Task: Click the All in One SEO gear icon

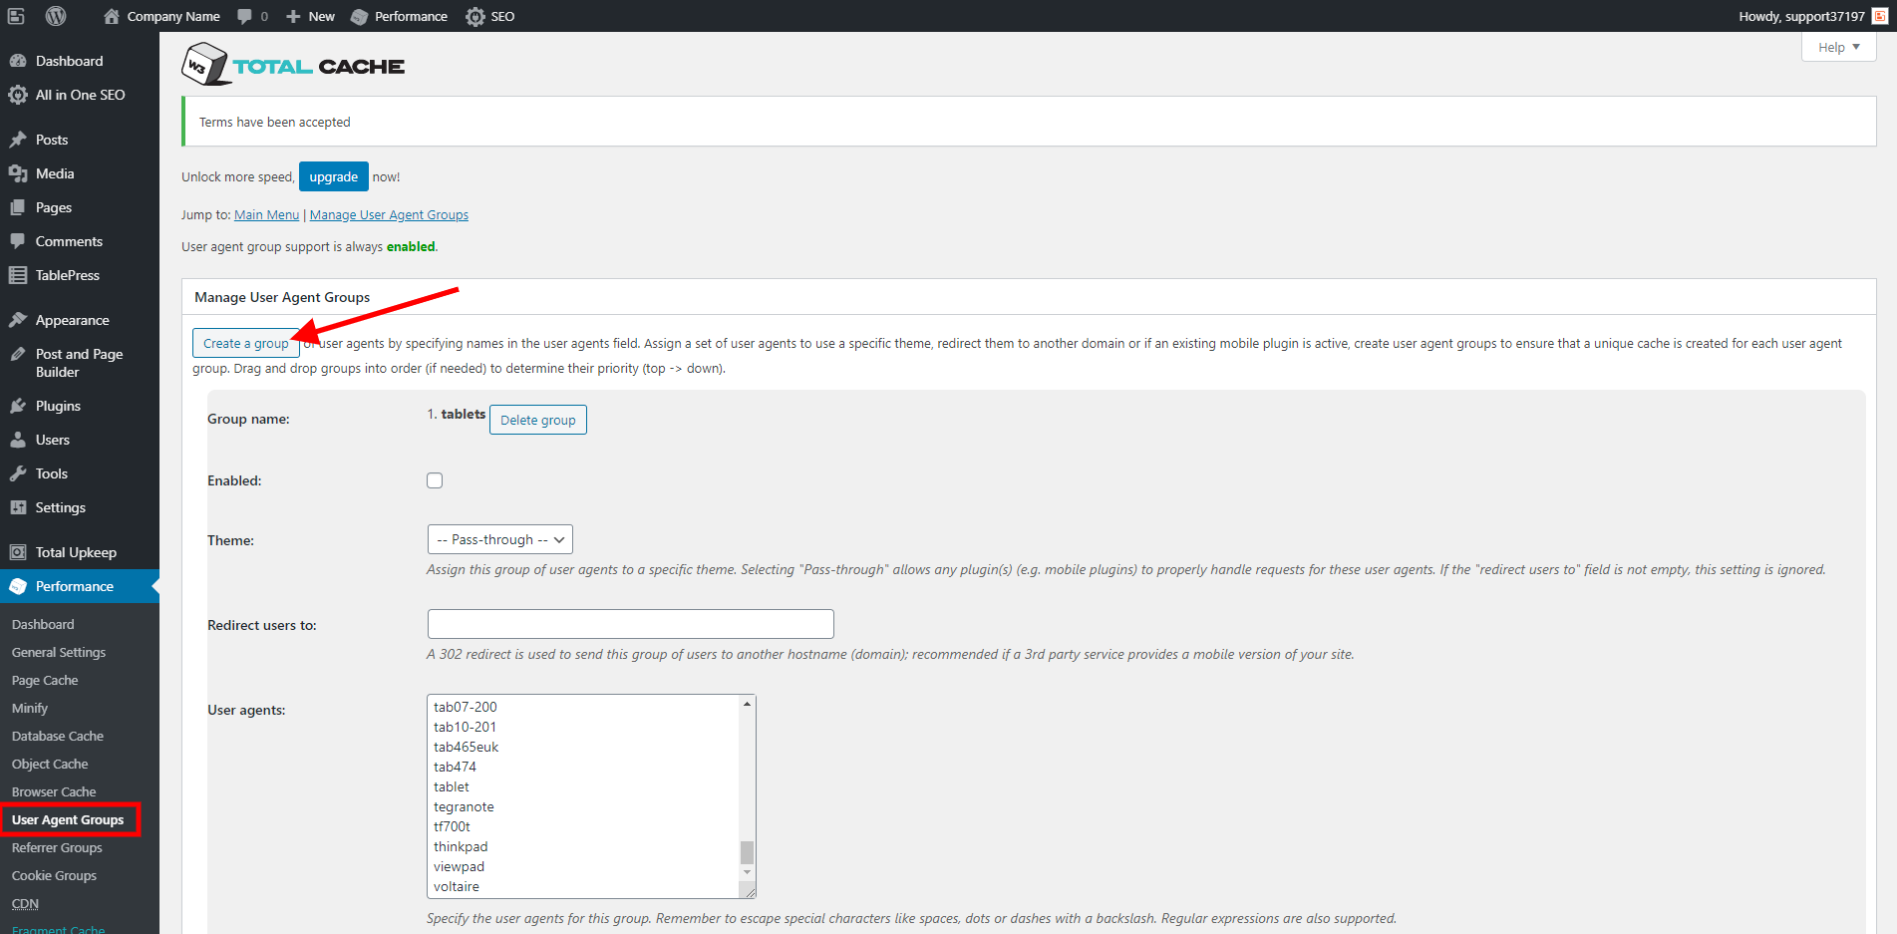Action: point(18,95)
